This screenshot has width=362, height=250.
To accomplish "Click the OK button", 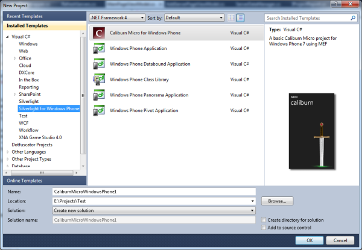I will (x=310, y=240).
